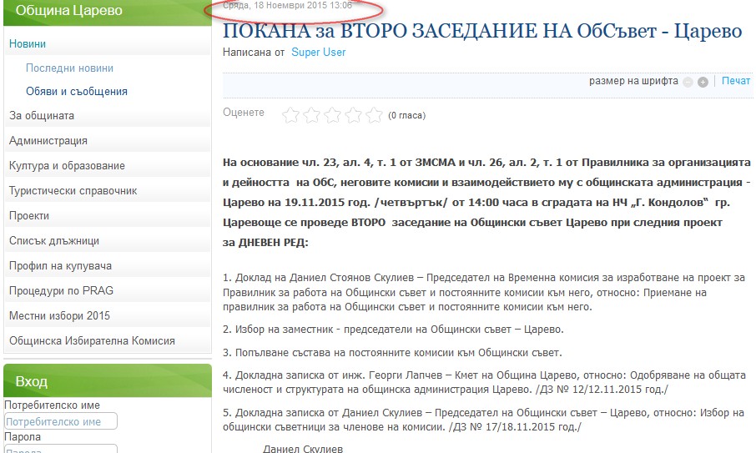Open Последни новини submenu item
This screenshot has width=756, height=453.
pyautogui.click(x=69, y=68)
